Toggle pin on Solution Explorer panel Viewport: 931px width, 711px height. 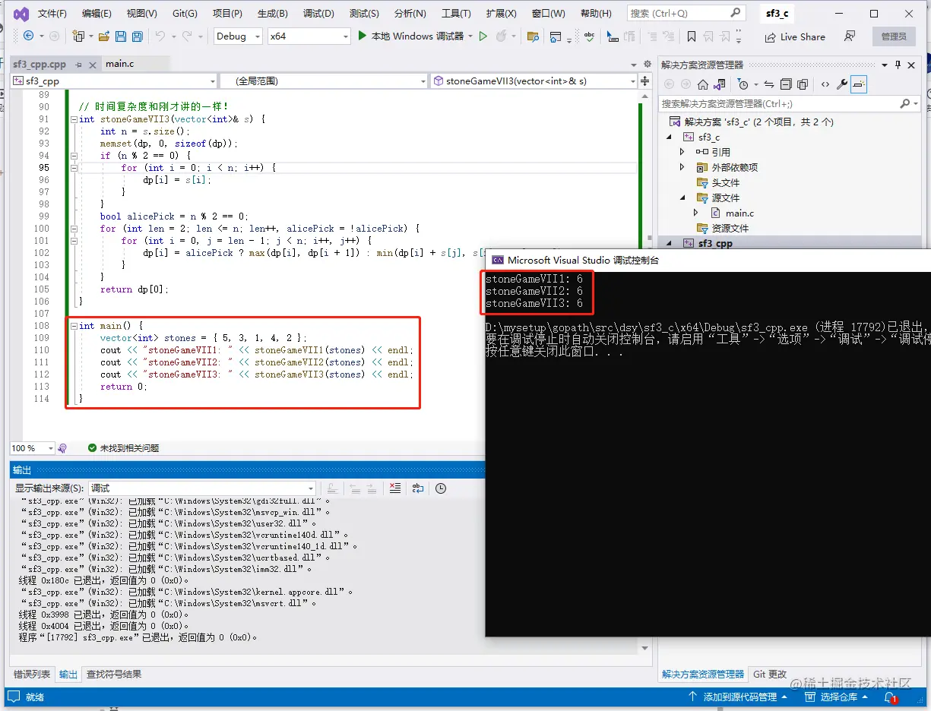(x=898, y=65)
